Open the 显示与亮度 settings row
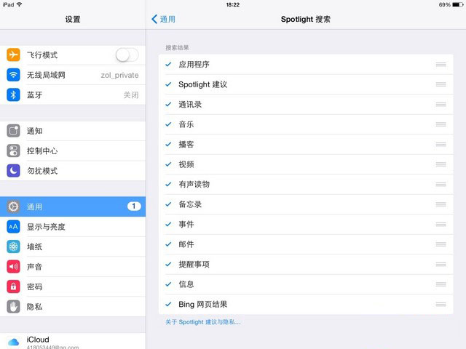 [x=73, y=227]
